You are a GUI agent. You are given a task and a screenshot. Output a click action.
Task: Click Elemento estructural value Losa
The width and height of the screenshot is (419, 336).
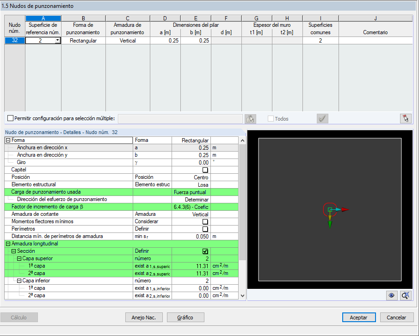191,185
